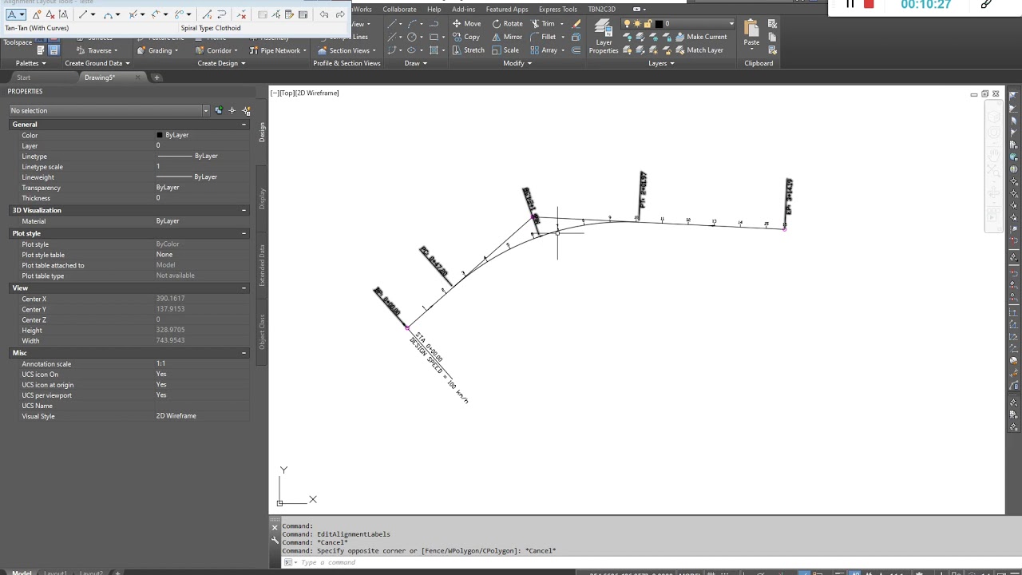Click the Undo arrow in Alignment Layout Tools
The width and height of the screenshot is (1022, 575).
coord(324,14)
